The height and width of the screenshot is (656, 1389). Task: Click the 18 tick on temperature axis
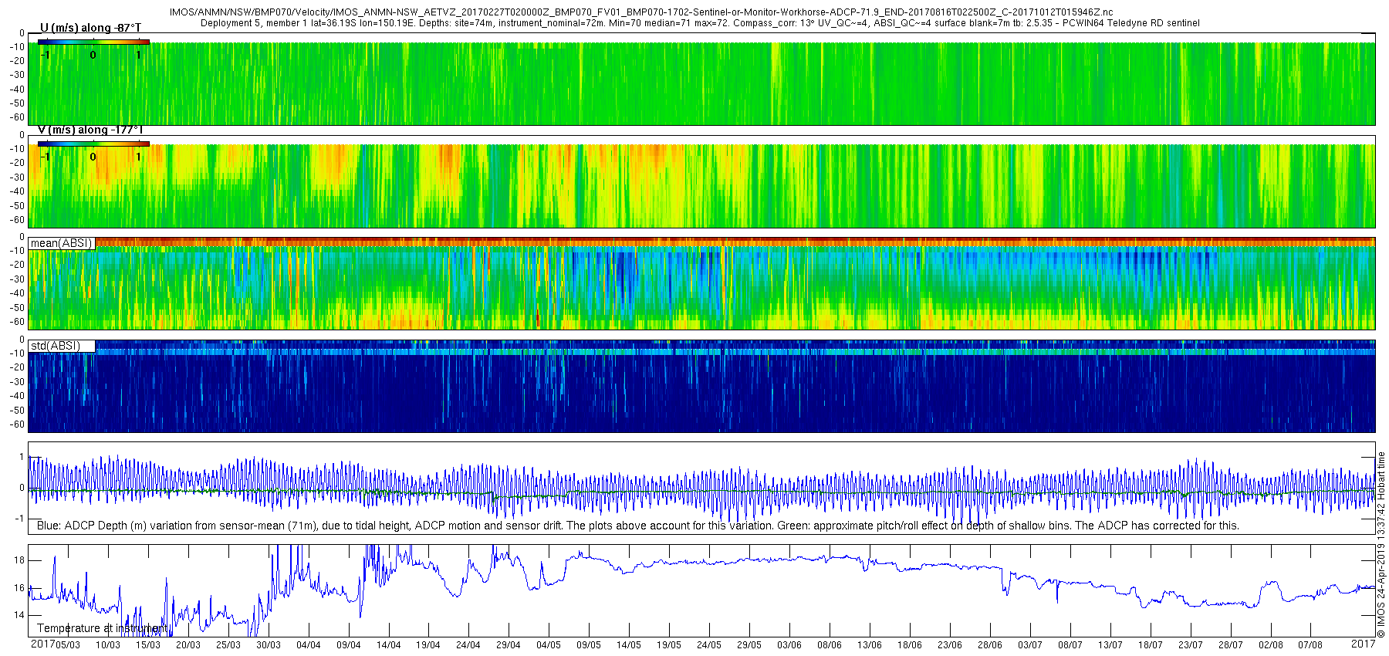click(x=19, y=560)
